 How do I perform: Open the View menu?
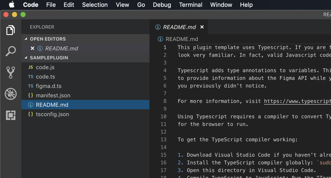122,5
